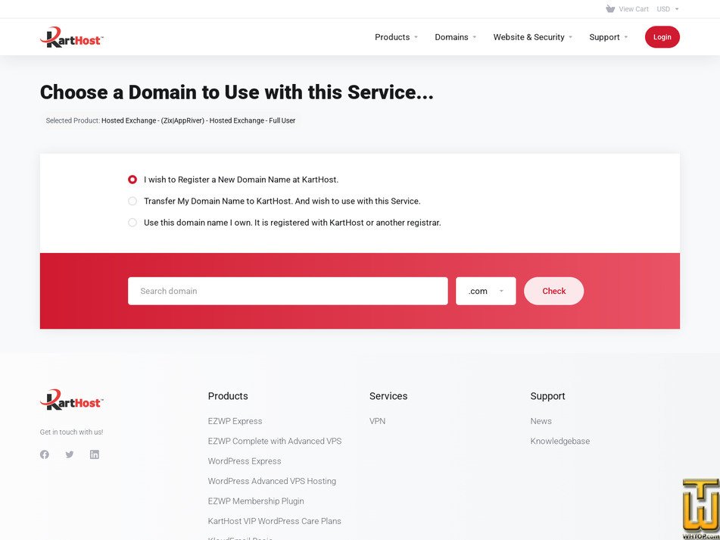Screen dimensions: 720x540
Task: Open WordPress Advanced VPS Hosting link
Action: point(272,481)
